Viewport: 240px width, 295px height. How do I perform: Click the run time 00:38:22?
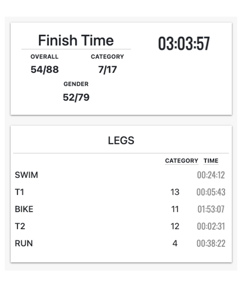point(211,243)
